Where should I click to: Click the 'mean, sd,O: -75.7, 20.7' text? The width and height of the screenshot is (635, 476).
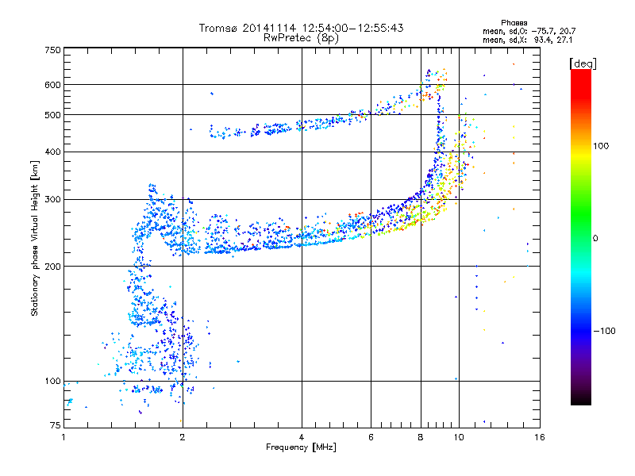[x=529, y=31]
